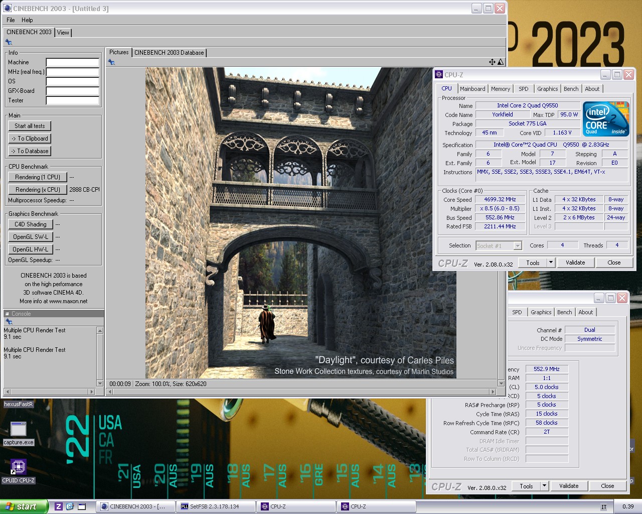This screenshot has width=642, height=514.
Task: Click the Console panel header
Action: point(54,314)
